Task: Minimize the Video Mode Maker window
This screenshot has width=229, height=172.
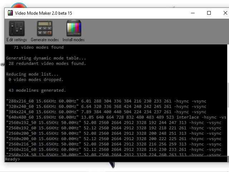Action: click(x=192, y=13)
